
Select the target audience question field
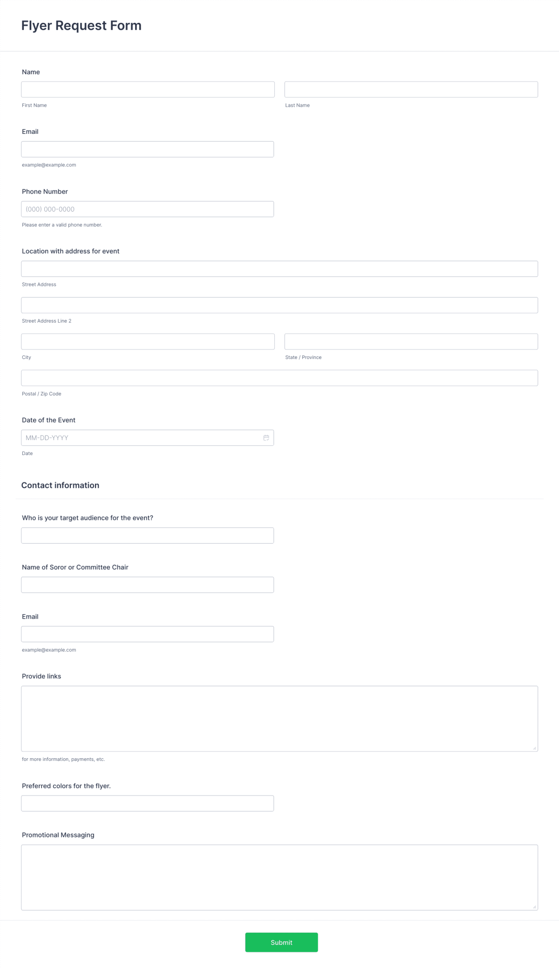point(148,535)
